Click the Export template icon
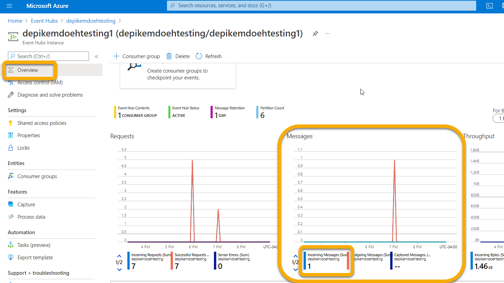 [11, 258]
